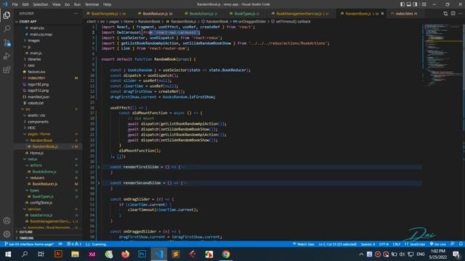Toggle Watch Sass in status bar
The height and width of the screenshot is (261, 465).
pyautogui.click(x=304, y=244)
